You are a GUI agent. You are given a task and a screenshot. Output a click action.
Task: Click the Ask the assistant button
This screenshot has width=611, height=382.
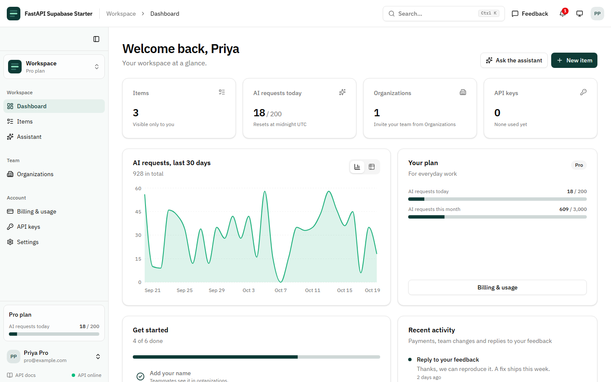(514, 60)
